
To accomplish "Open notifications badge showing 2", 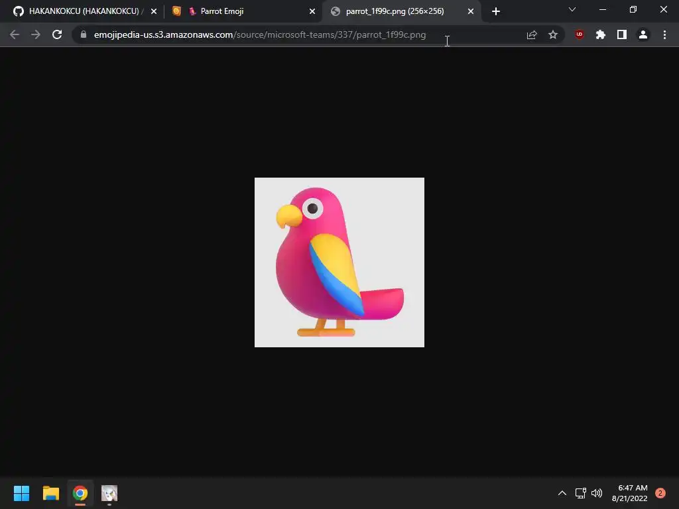I will click(x=660, y=493).
